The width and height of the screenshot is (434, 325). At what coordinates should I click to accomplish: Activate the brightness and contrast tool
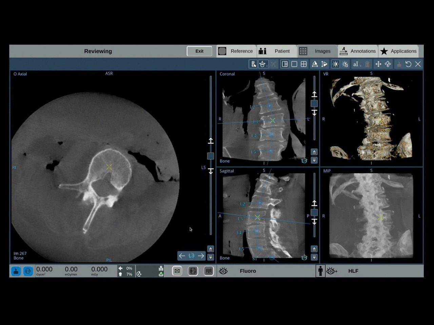[x=335, y=64]
